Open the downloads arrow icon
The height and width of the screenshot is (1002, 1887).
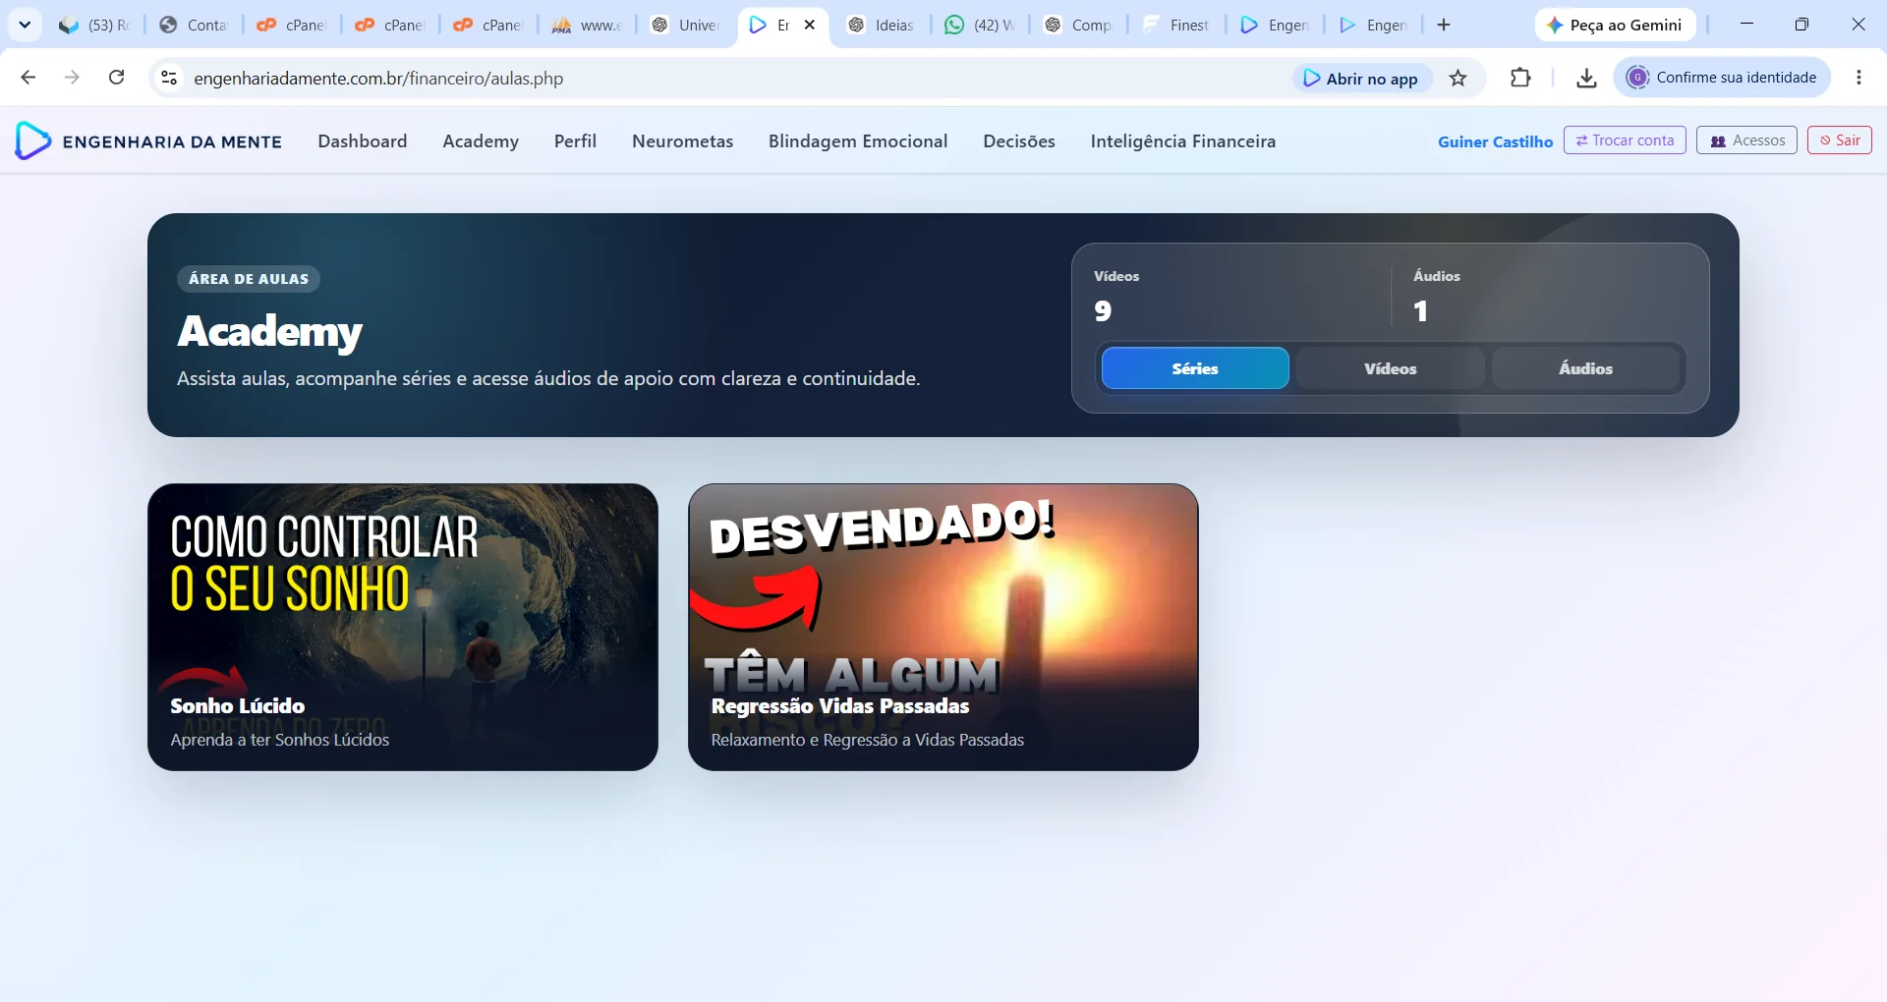click(1586, 79)
